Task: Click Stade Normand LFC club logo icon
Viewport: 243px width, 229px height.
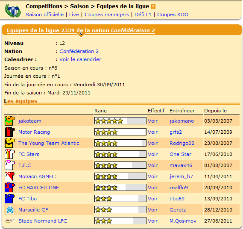Action: (x=10, y=221)
